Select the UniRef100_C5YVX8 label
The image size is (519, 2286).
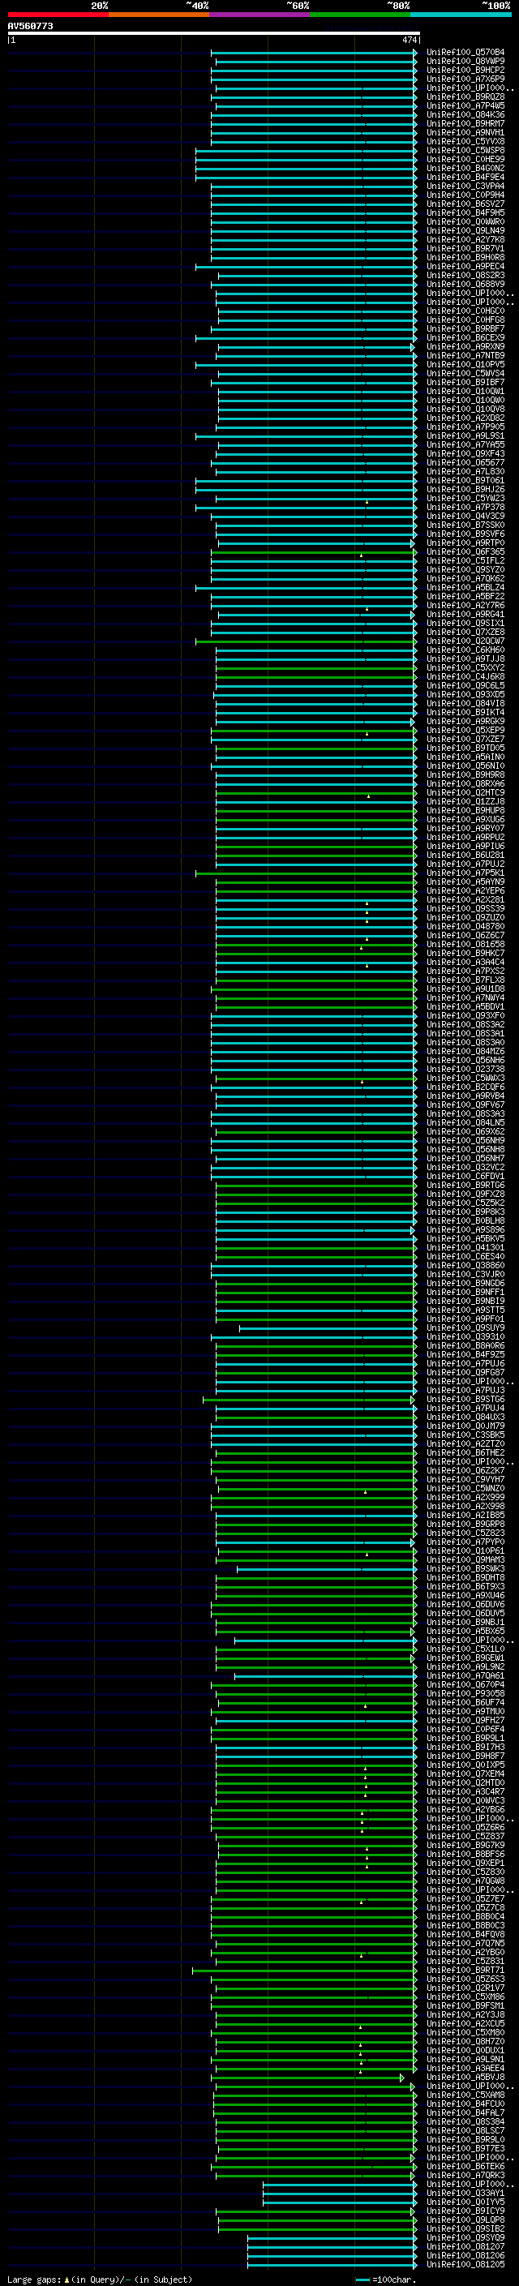point(465,142)
